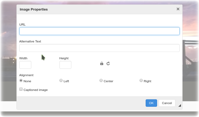Click the Width input box
Image resolution: width=199 pixels, height=117 pixels.
click(25, 65)
